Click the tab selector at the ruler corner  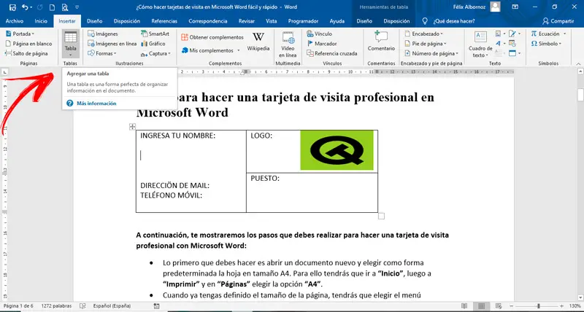pyautogui.click(x=5, y=71)
